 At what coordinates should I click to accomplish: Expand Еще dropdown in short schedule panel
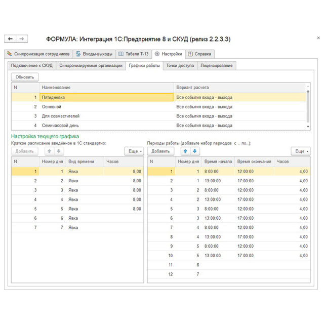pyautogui.click(x=134, y=151)
